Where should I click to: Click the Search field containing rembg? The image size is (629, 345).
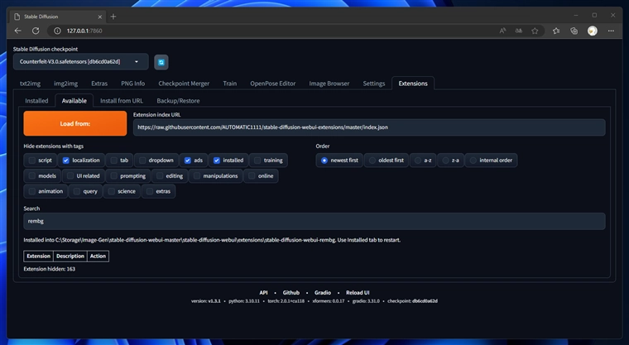click(314, 221)
